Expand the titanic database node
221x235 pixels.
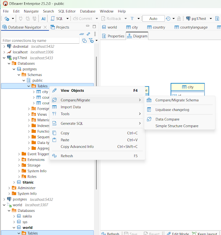pyautogui.click(x=14, y=182)
